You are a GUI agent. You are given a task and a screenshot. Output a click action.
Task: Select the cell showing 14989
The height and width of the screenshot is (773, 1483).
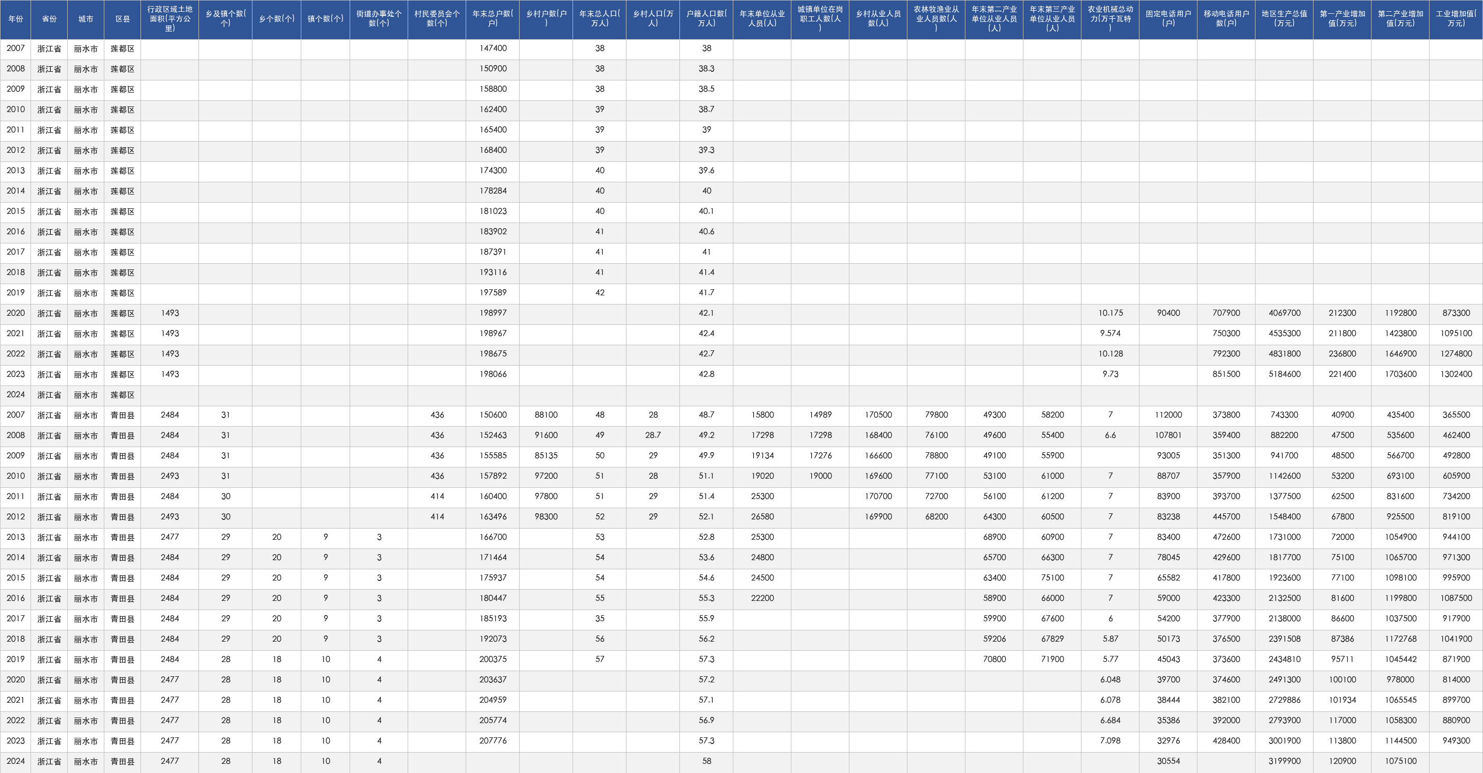click(x=820, y=416)
